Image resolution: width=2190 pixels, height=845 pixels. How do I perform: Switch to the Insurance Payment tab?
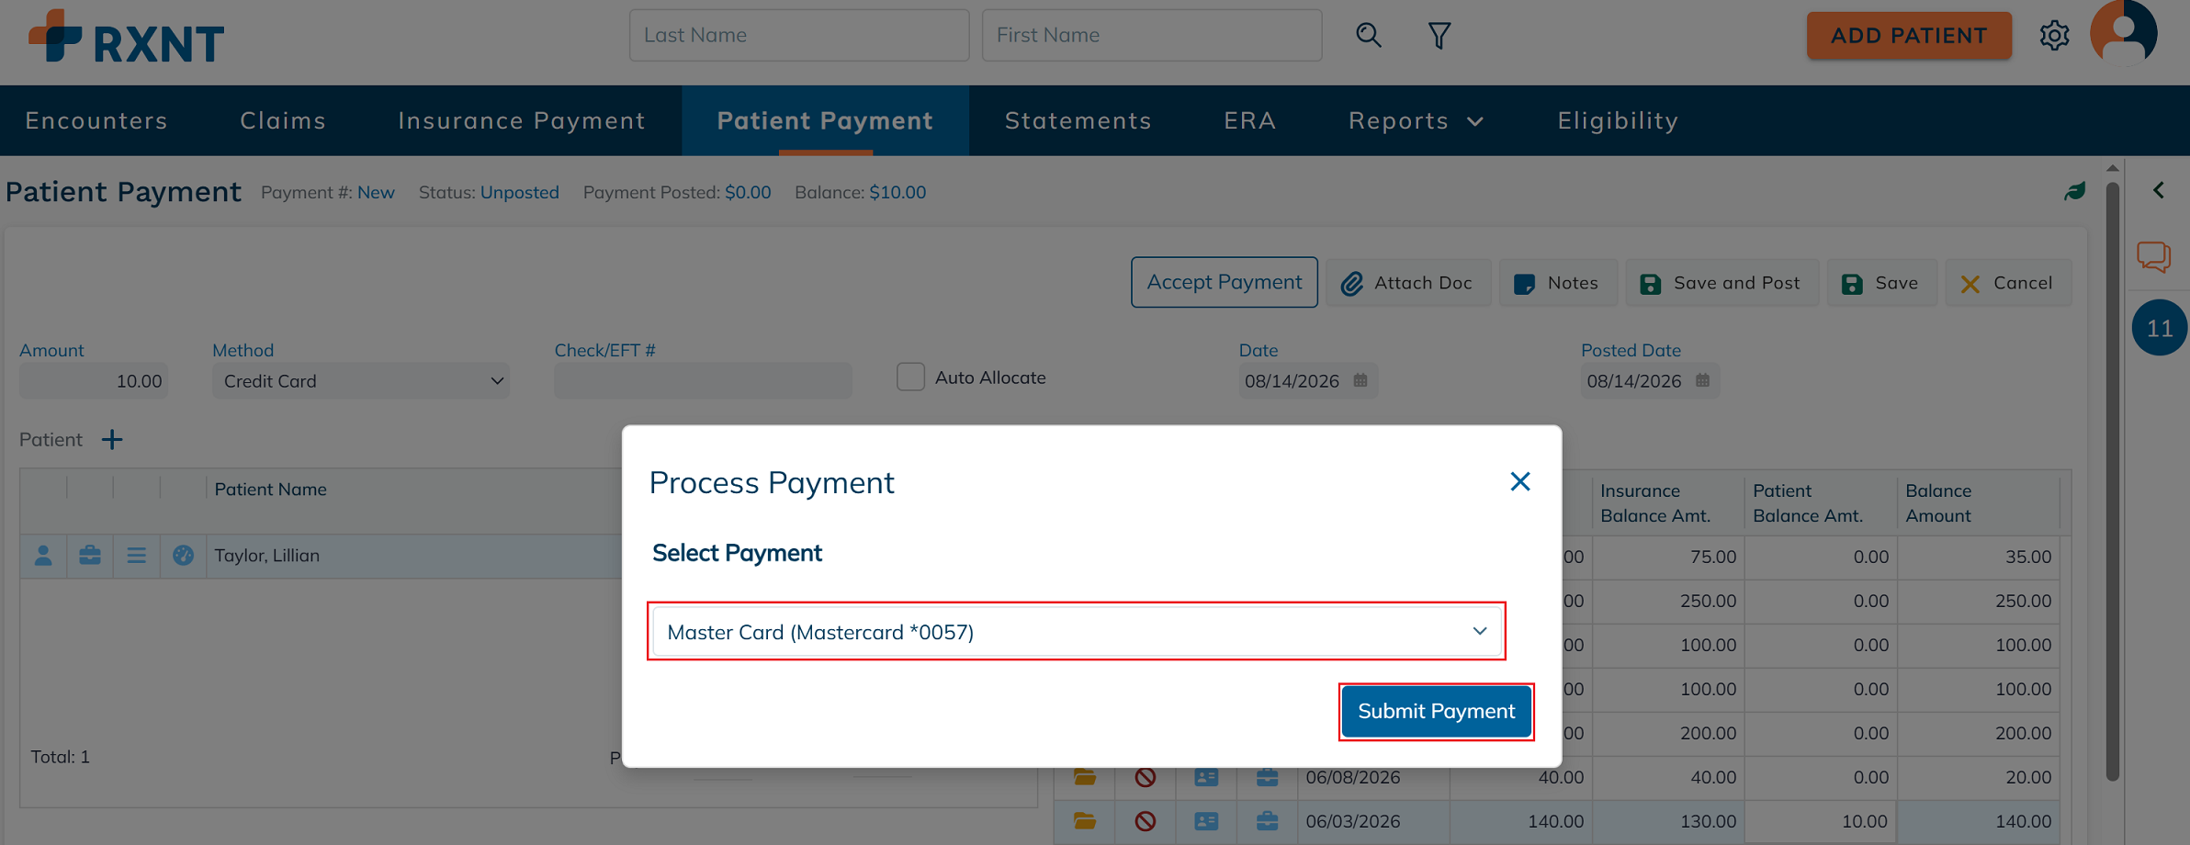(522, 120)
